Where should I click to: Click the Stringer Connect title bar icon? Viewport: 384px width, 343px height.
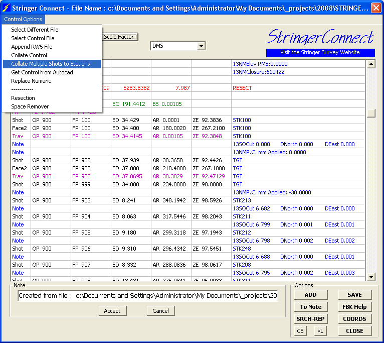point(7,8)
